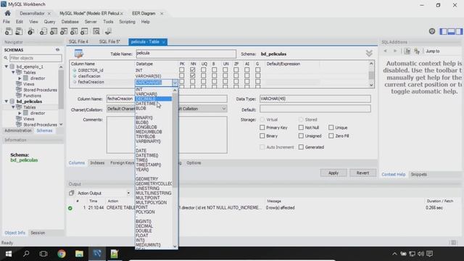Expand director table under bd_ejemplo_1
Image resolution: width=464 pixels, height=261 pixels.
(20, 78)
